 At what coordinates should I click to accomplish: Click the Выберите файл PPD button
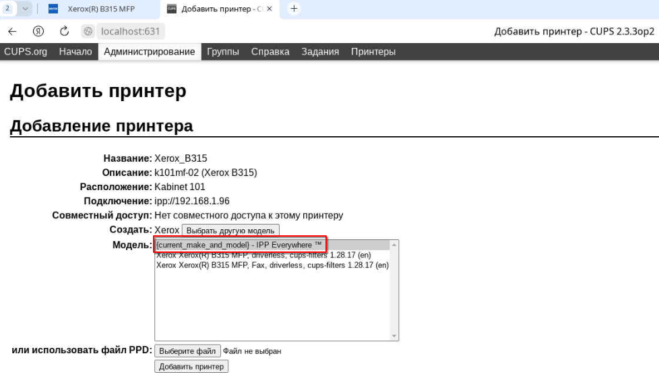[x=187, y=351]
